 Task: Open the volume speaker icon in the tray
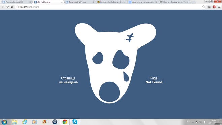coord(205,122)
